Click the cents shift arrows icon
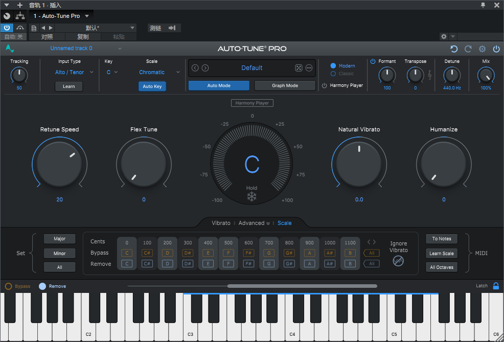504x342 pixels. [371, 242]
